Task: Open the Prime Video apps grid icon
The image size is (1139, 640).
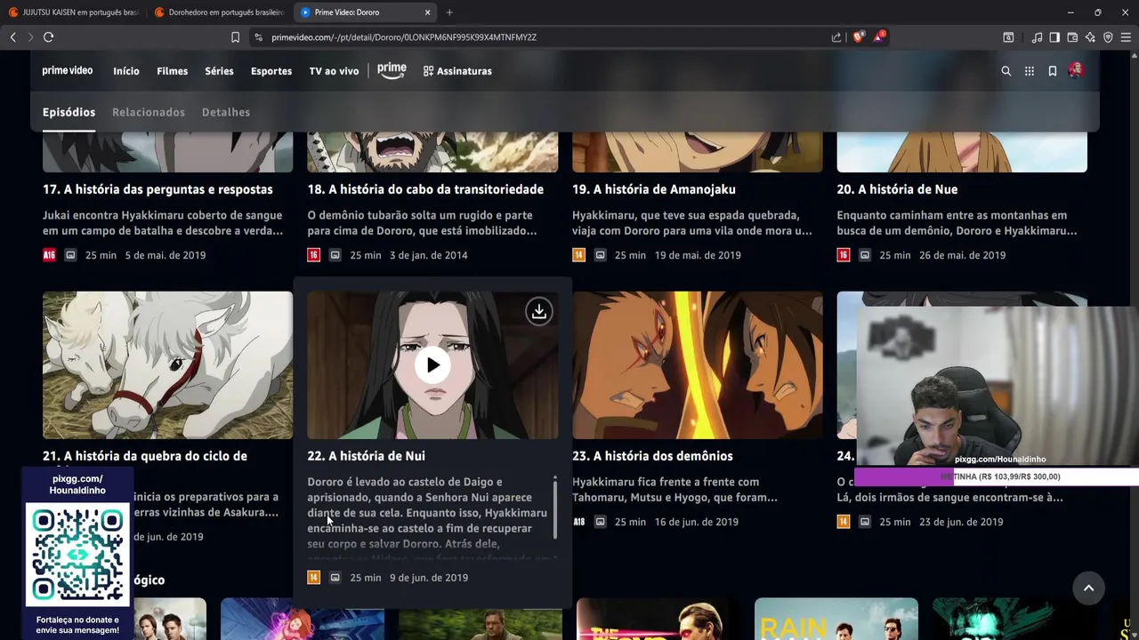Action: pos(1030,71)
